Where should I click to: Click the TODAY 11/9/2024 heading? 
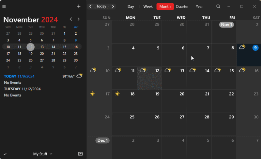19,76
